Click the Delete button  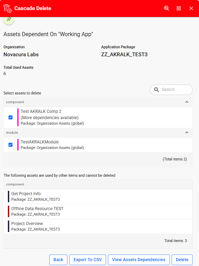click(x=182, y=260)
